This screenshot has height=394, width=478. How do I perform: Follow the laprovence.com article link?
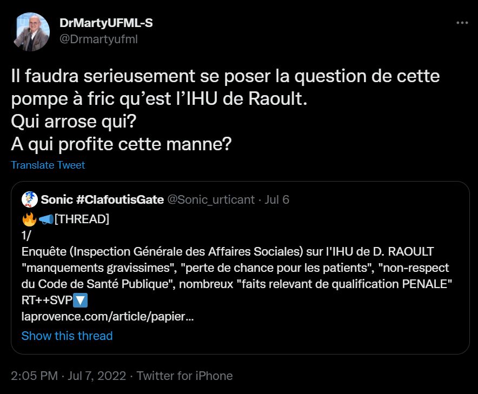(108, 316)
